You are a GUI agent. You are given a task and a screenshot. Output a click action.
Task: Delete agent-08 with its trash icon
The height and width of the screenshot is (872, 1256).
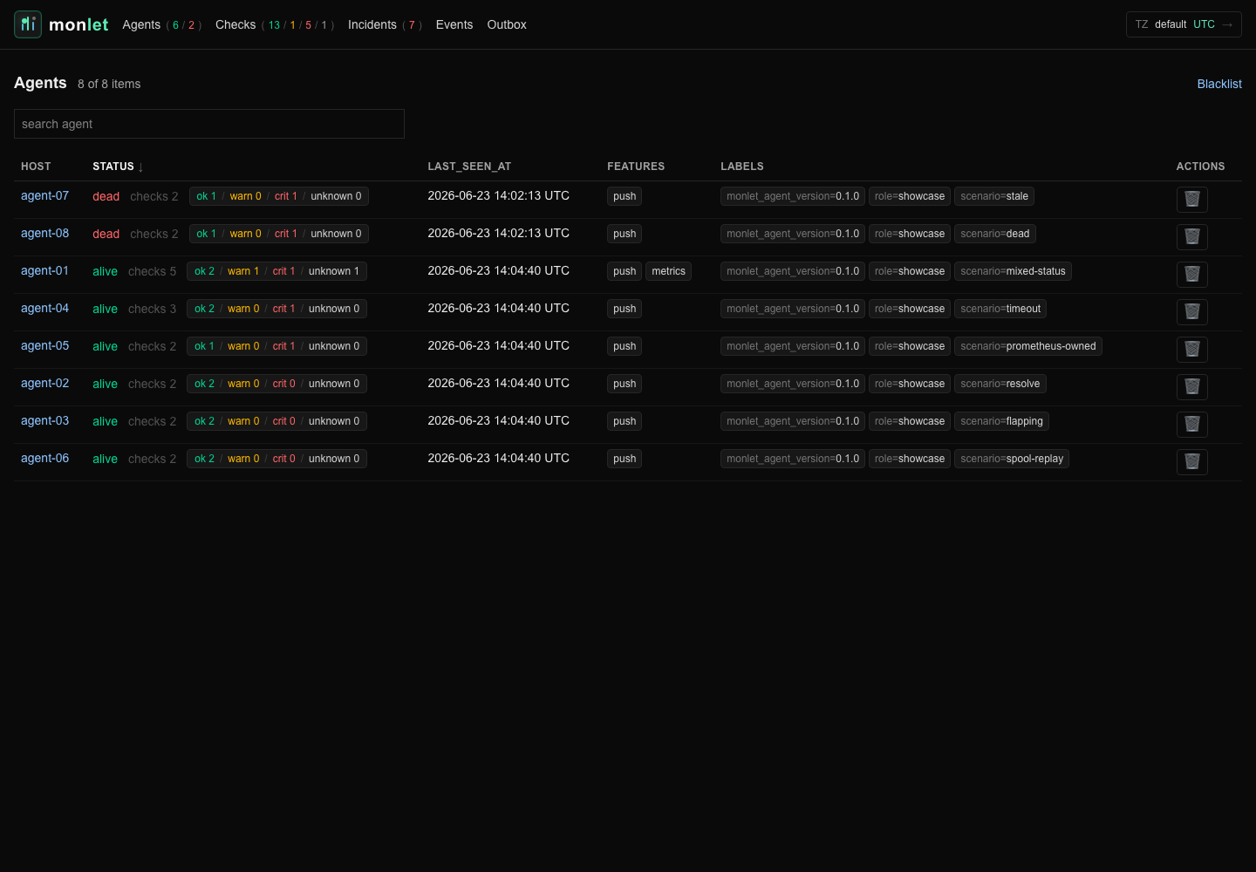1191,236
